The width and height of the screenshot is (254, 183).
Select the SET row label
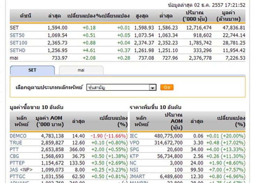14,28
